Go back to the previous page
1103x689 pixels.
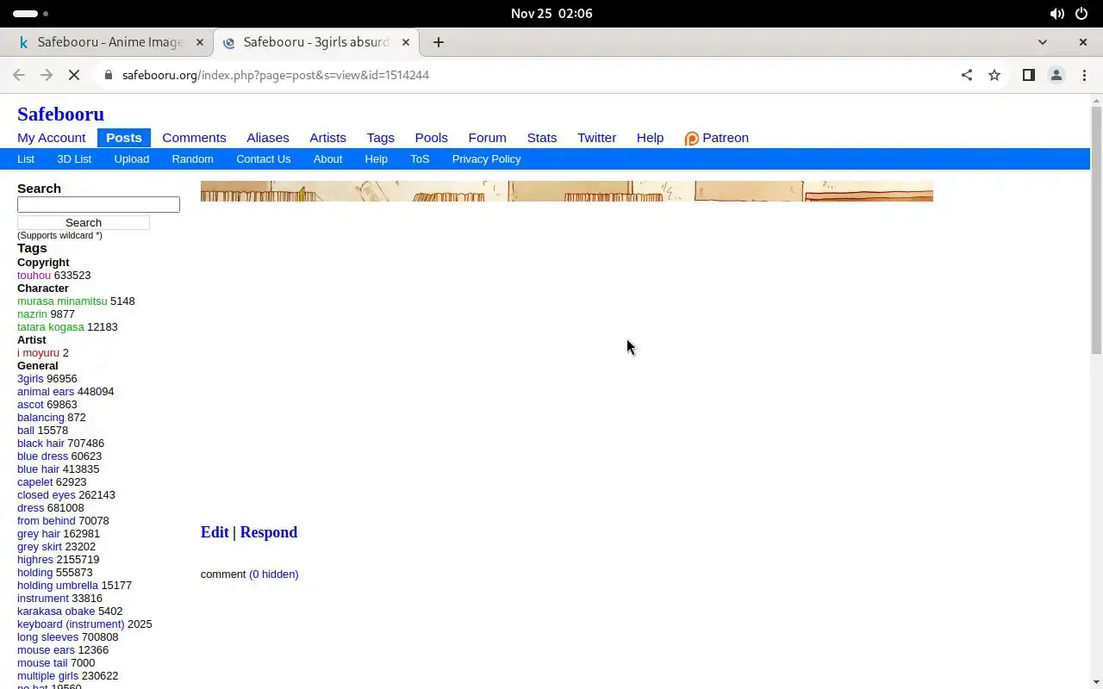click(x=19, y=75)
